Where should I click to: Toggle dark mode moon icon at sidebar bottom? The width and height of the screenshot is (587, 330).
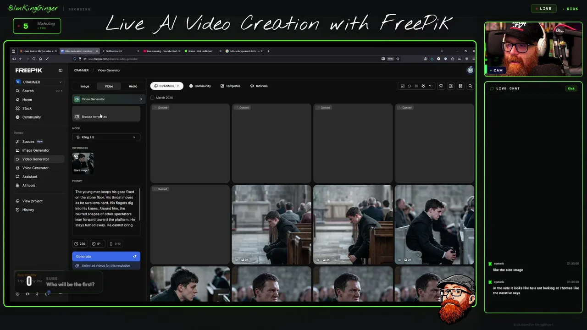coord(37,294)
